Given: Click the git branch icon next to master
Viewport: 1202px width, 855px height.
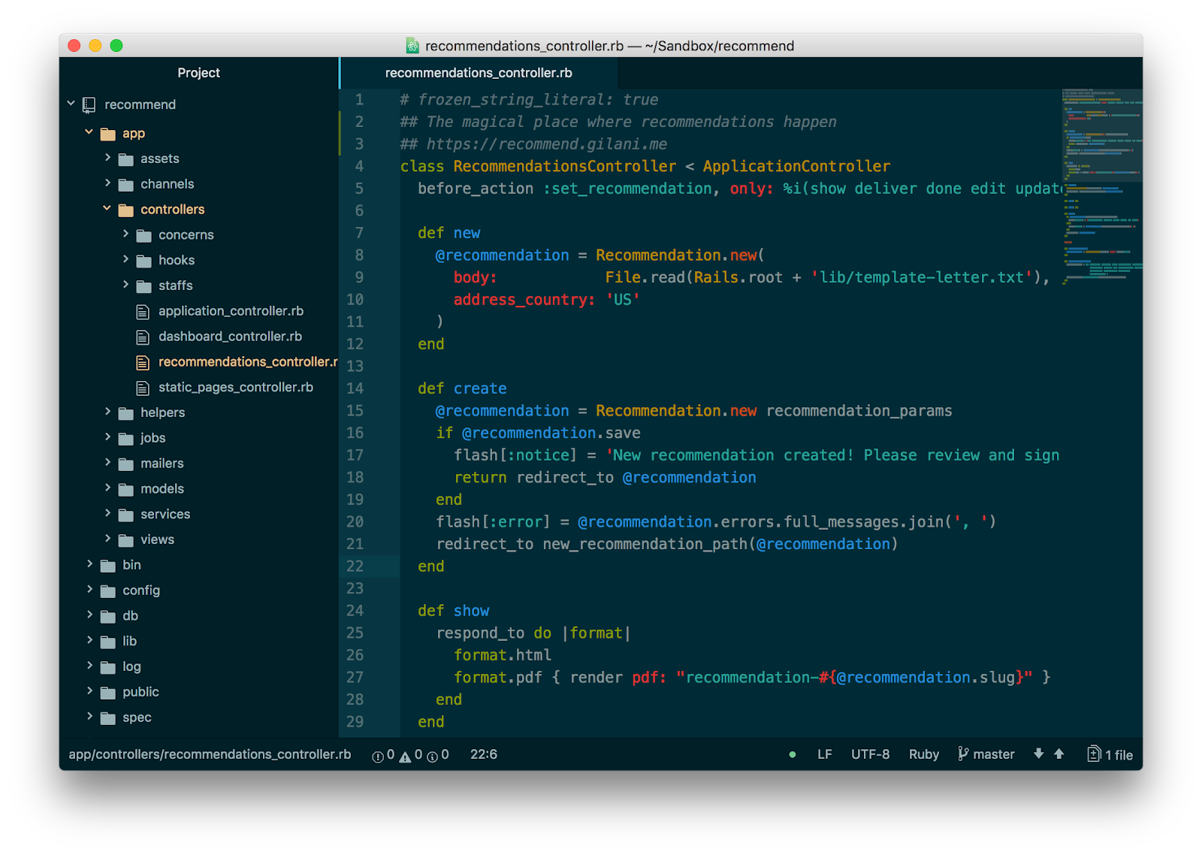Looking at the screenshot, I should click(963, 754).
